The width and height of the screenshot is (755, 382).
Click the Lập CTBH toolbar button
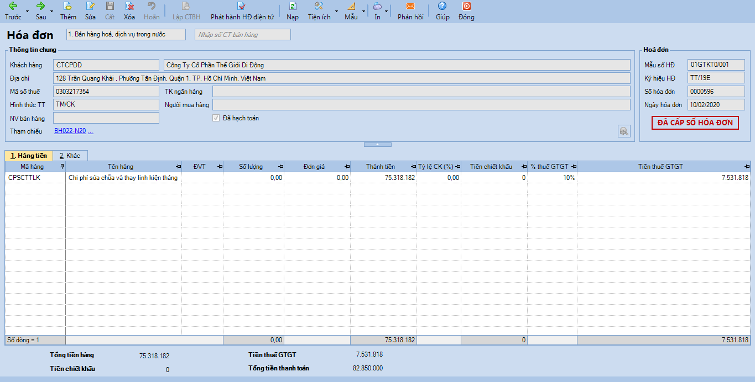[x=186, y=10]
